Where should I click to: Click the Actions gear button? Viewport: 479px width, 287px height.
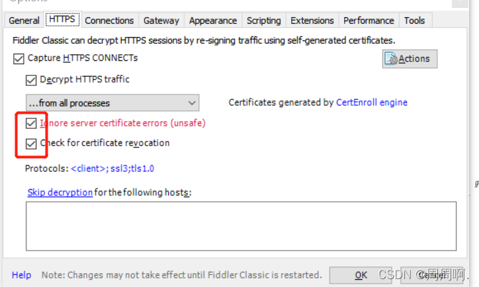pos(410,59)
